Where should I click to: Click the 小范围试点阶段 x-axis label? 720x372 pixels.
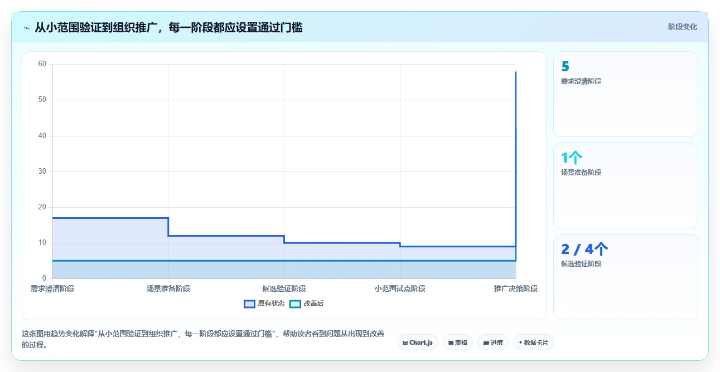click(400, 288)
